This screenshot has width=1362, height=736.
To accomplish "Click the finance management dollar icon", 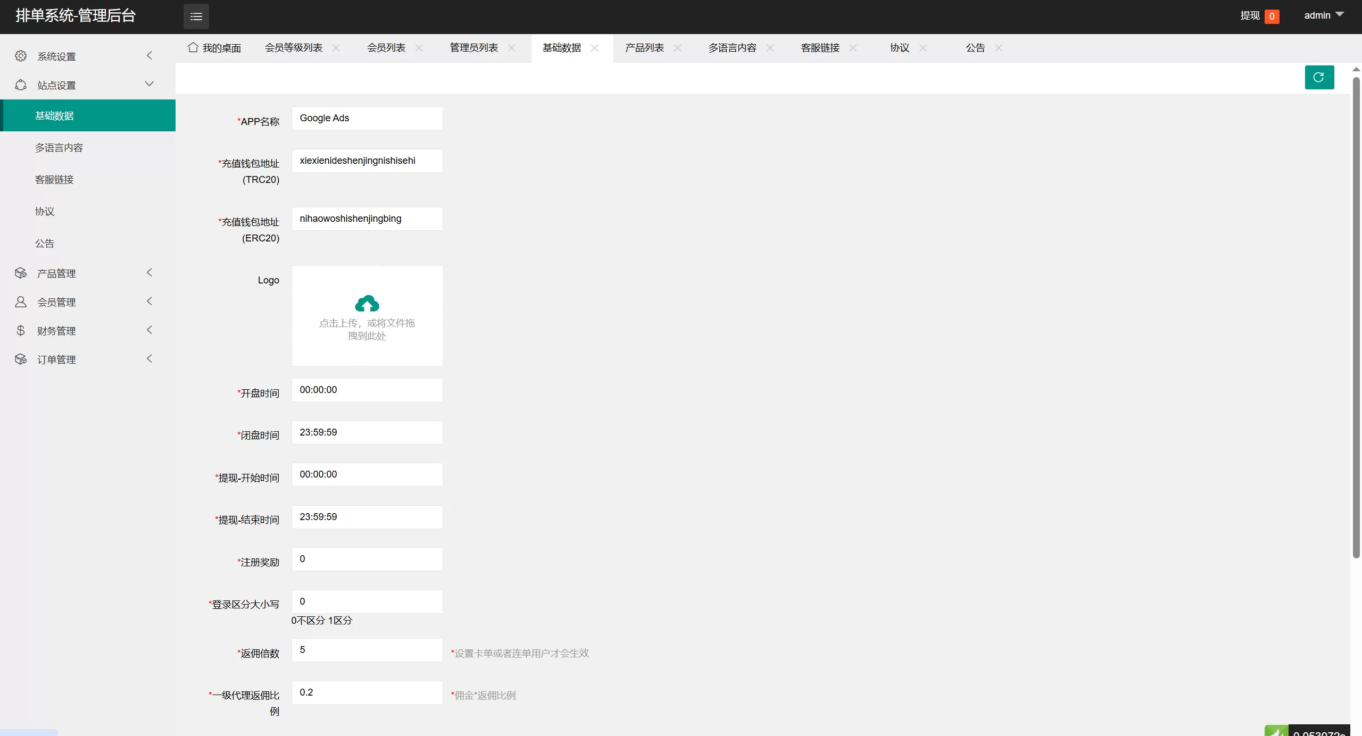I will (x=21, y=330).
